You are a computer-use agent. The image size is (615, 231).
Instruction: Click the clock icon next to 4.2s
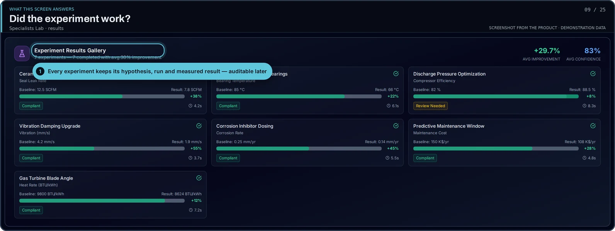[x=190, y=105]
